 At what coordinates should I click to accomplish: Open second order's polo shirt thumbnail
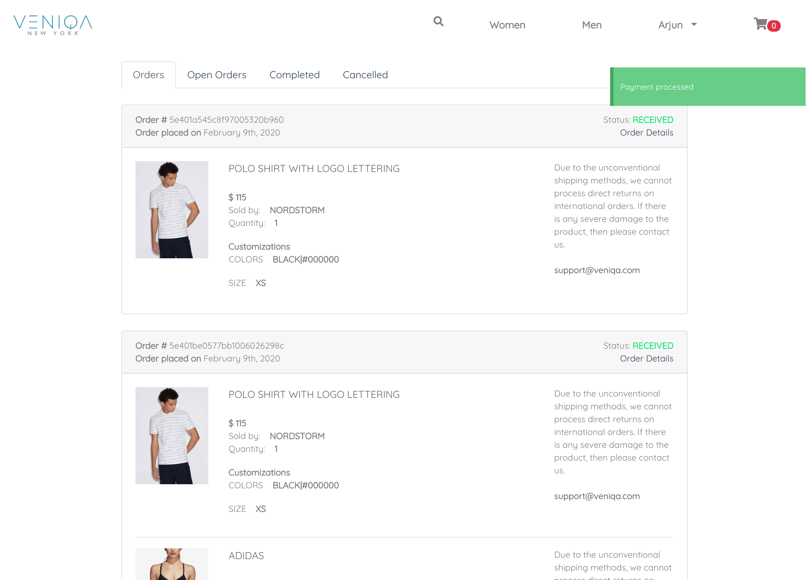click(172, 435)
